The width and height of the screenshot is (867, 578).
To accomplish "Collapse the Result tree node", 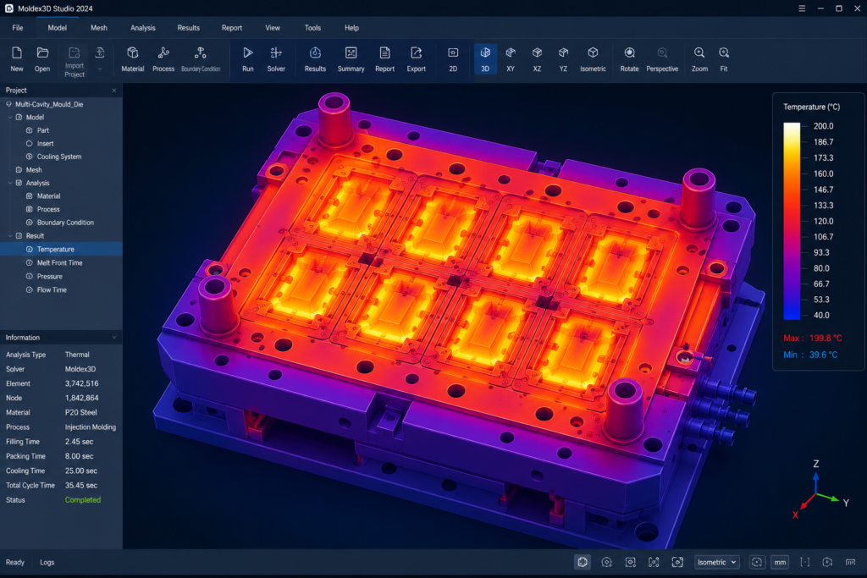I will 10,236.
